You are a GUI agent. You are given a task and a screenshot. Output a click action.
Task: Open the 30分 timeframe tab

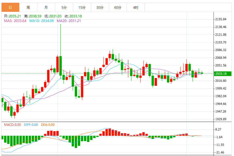point(100,7)
